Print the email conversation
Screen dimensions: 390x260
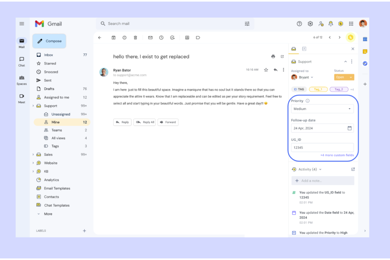273,56
